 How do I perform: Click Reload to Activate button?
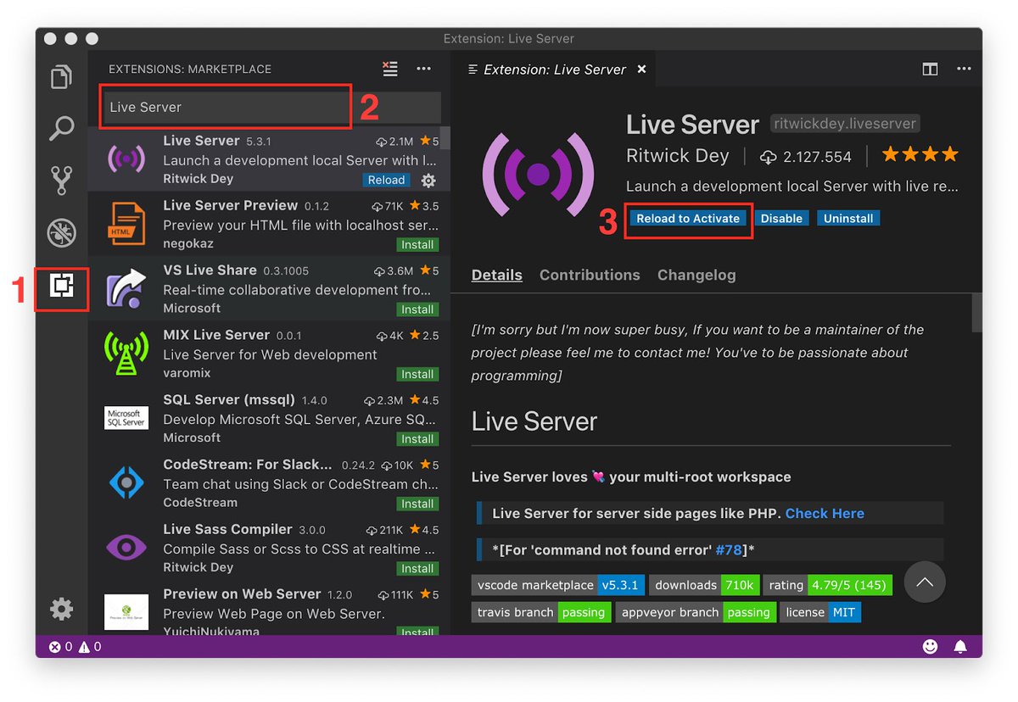[x=688, y=218]
